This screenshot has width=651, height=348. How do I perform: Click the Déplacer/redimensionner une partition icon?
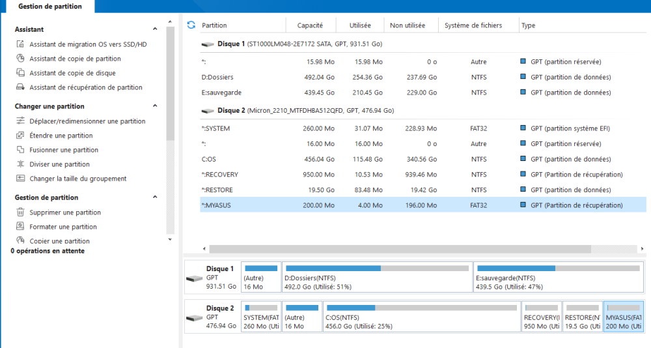pyautogui.click(x=20, y=121)
